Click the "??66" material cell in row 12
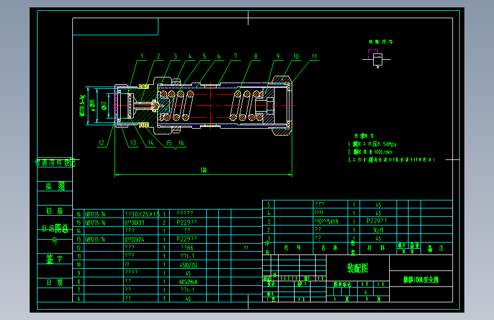Viewport: 494px width, 320px height. tap(187, 248)
